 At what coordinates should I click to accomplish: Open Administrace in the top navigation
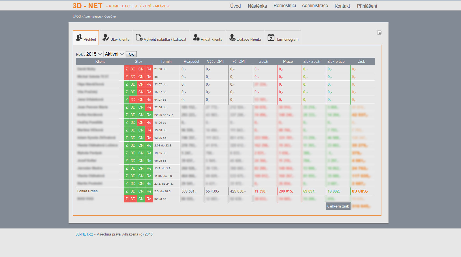pos(315,6)
